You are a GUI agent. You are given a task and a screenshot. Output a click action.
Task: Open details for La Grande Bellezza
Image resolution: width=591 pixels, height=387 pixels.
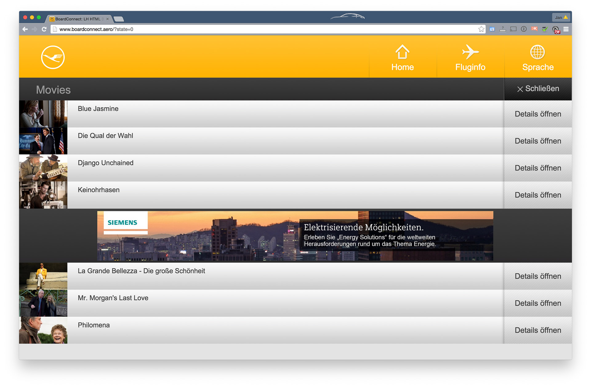coord(538,276)
